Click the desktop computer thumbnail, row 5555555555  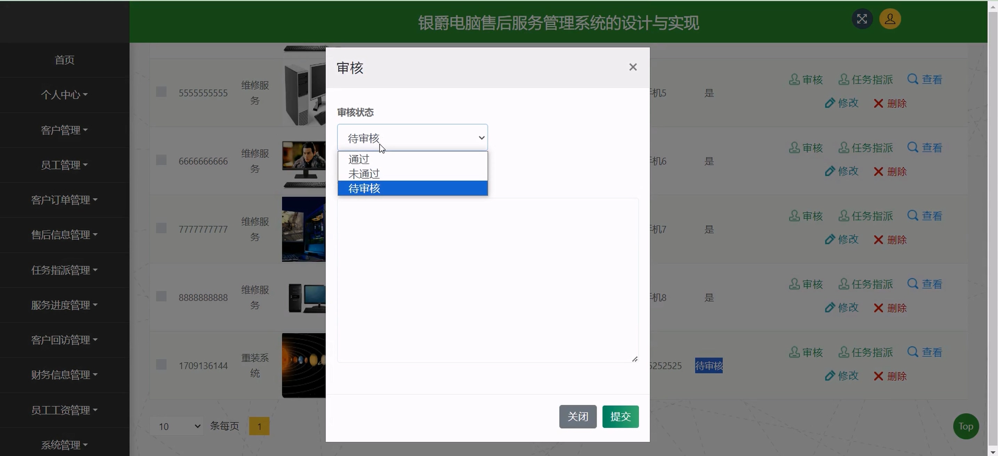[x=304, y=93]
